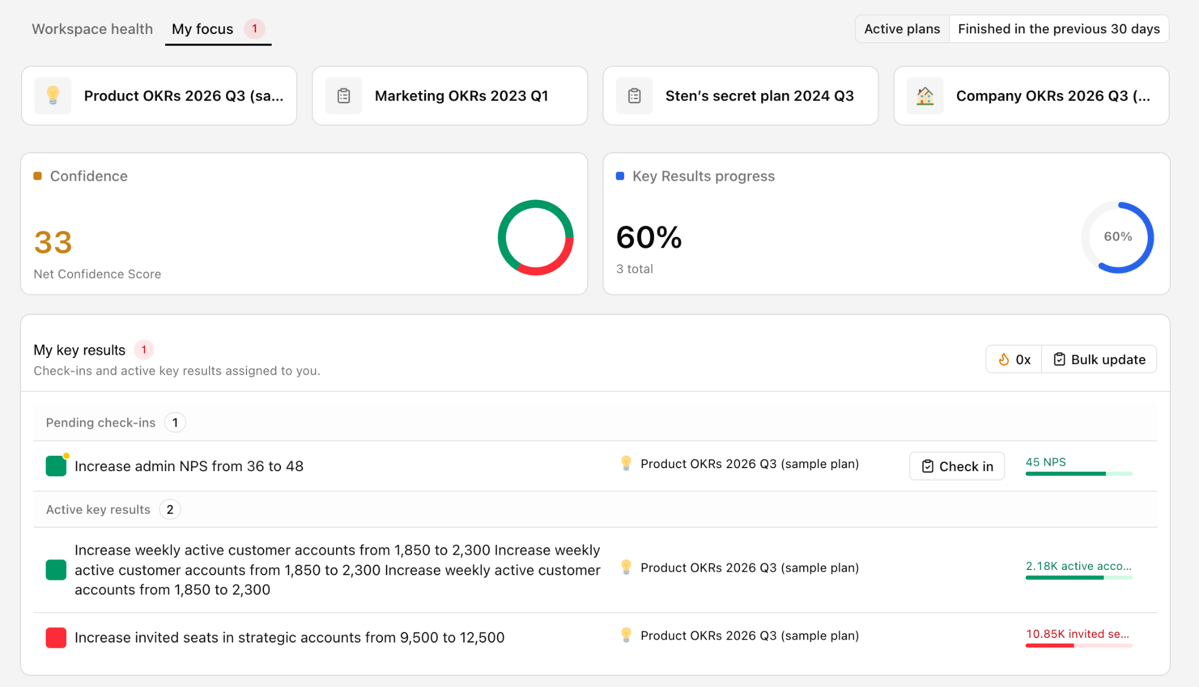
Task: Click the 60% Key Results progress value
Action: click(649, 238)
